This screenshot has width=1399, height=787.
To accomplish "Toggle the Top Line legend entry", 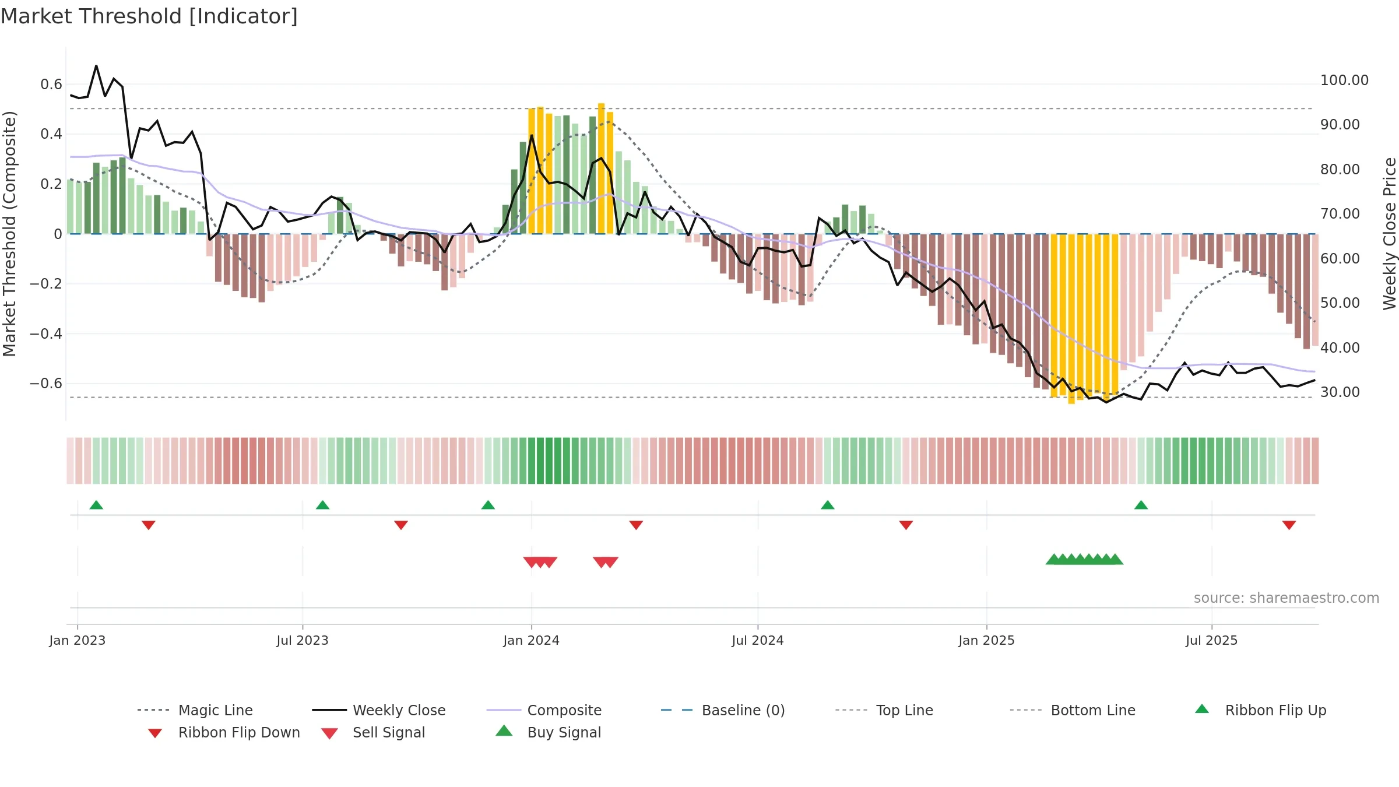I will pos(884,710).
